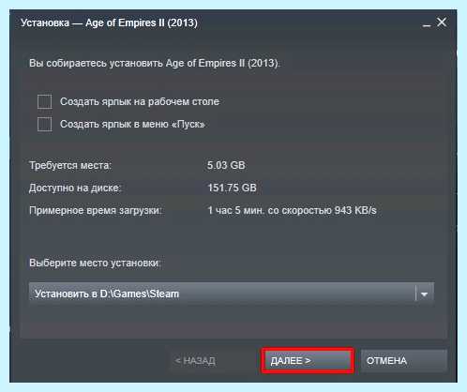467x392 pixels.
Task: Click the 'Создать ярлык на рабочем столе' label
Action: (x=140, y=101)
